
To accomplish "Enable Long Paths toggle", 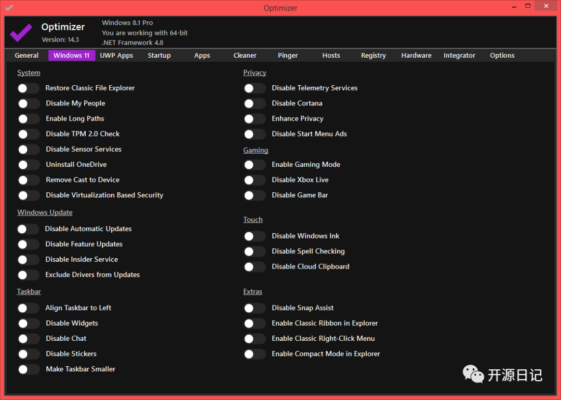I will coord(29,119).
